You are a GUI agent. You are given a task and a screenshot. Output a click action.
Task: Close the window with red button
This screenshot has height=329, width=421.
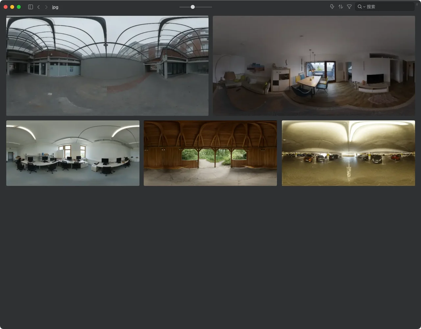point(6,7)
